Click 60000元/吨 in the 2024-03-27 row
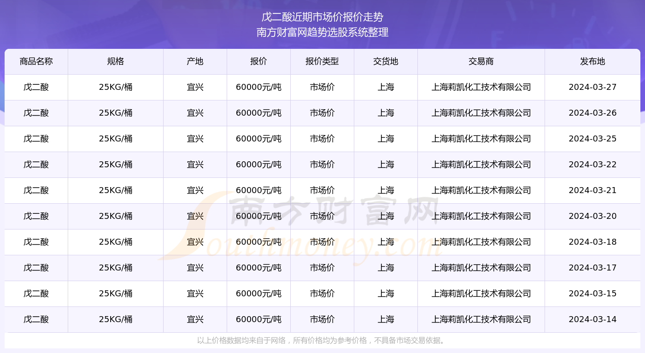 [258, 87]
